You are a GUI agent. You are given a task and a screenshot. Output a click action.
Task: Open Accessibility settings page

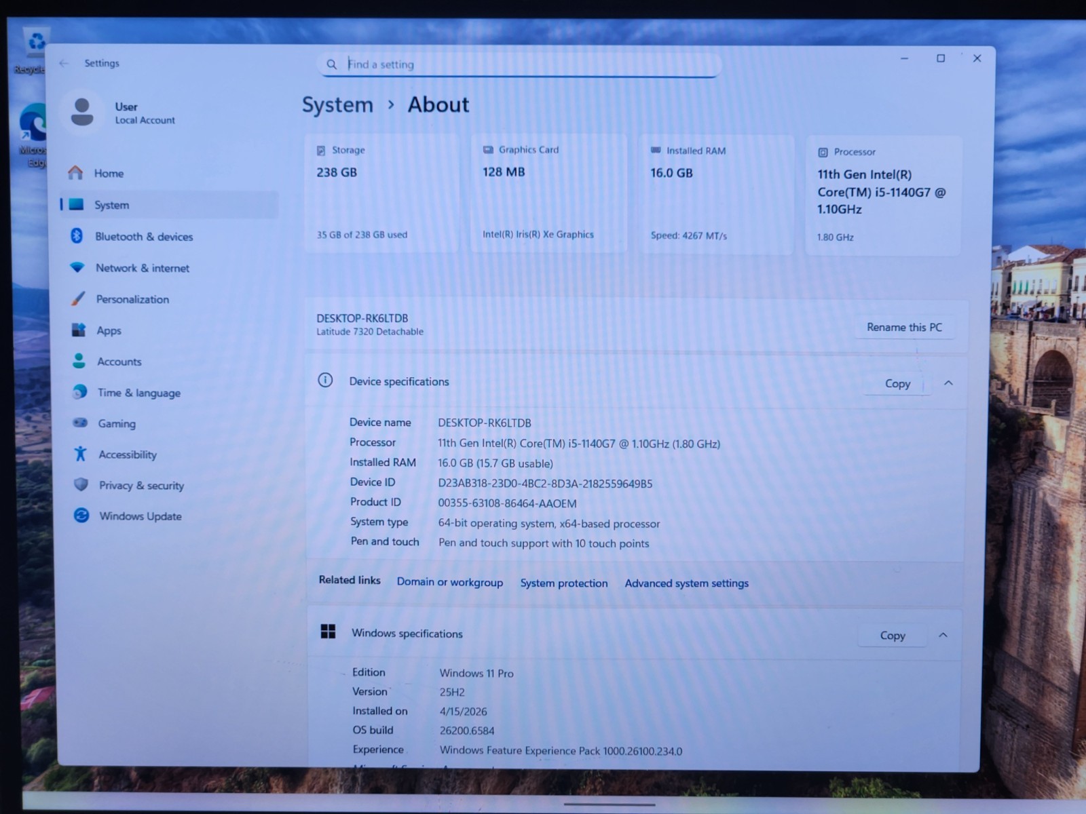(172, 454)
